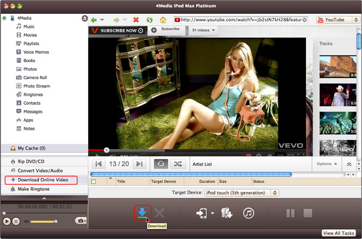
Task: Click the browser forward arrow
Action: [116, 20]
